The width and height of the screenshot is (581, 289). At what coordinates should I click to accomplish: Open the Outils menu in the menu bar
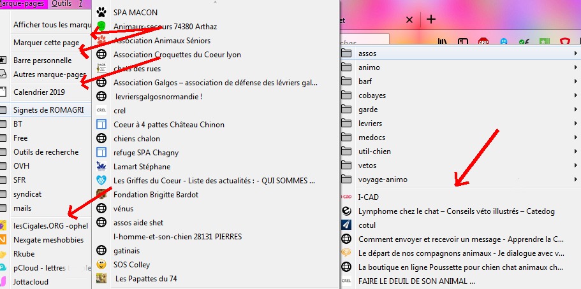[x=61, y=4]
